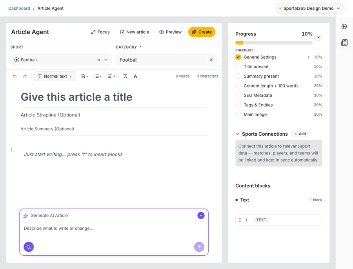Click drag handle of block 1
Viewport: 353px width, 269px height.
(x=240, y=220)
